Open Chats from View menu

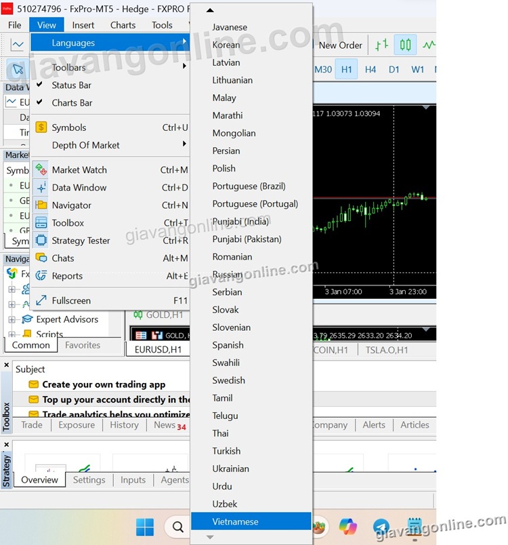point(63,258)
